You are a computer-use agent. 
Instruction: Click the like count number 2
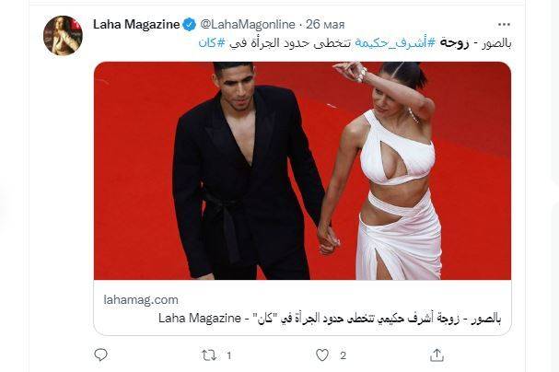[343, 355]
